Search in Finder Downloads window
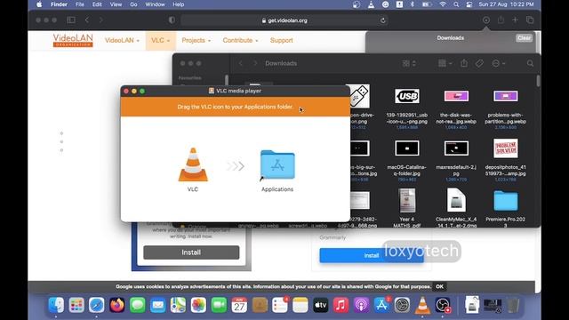Image resolution: width=569 pixels, height=320 pixels. (530, 63)
